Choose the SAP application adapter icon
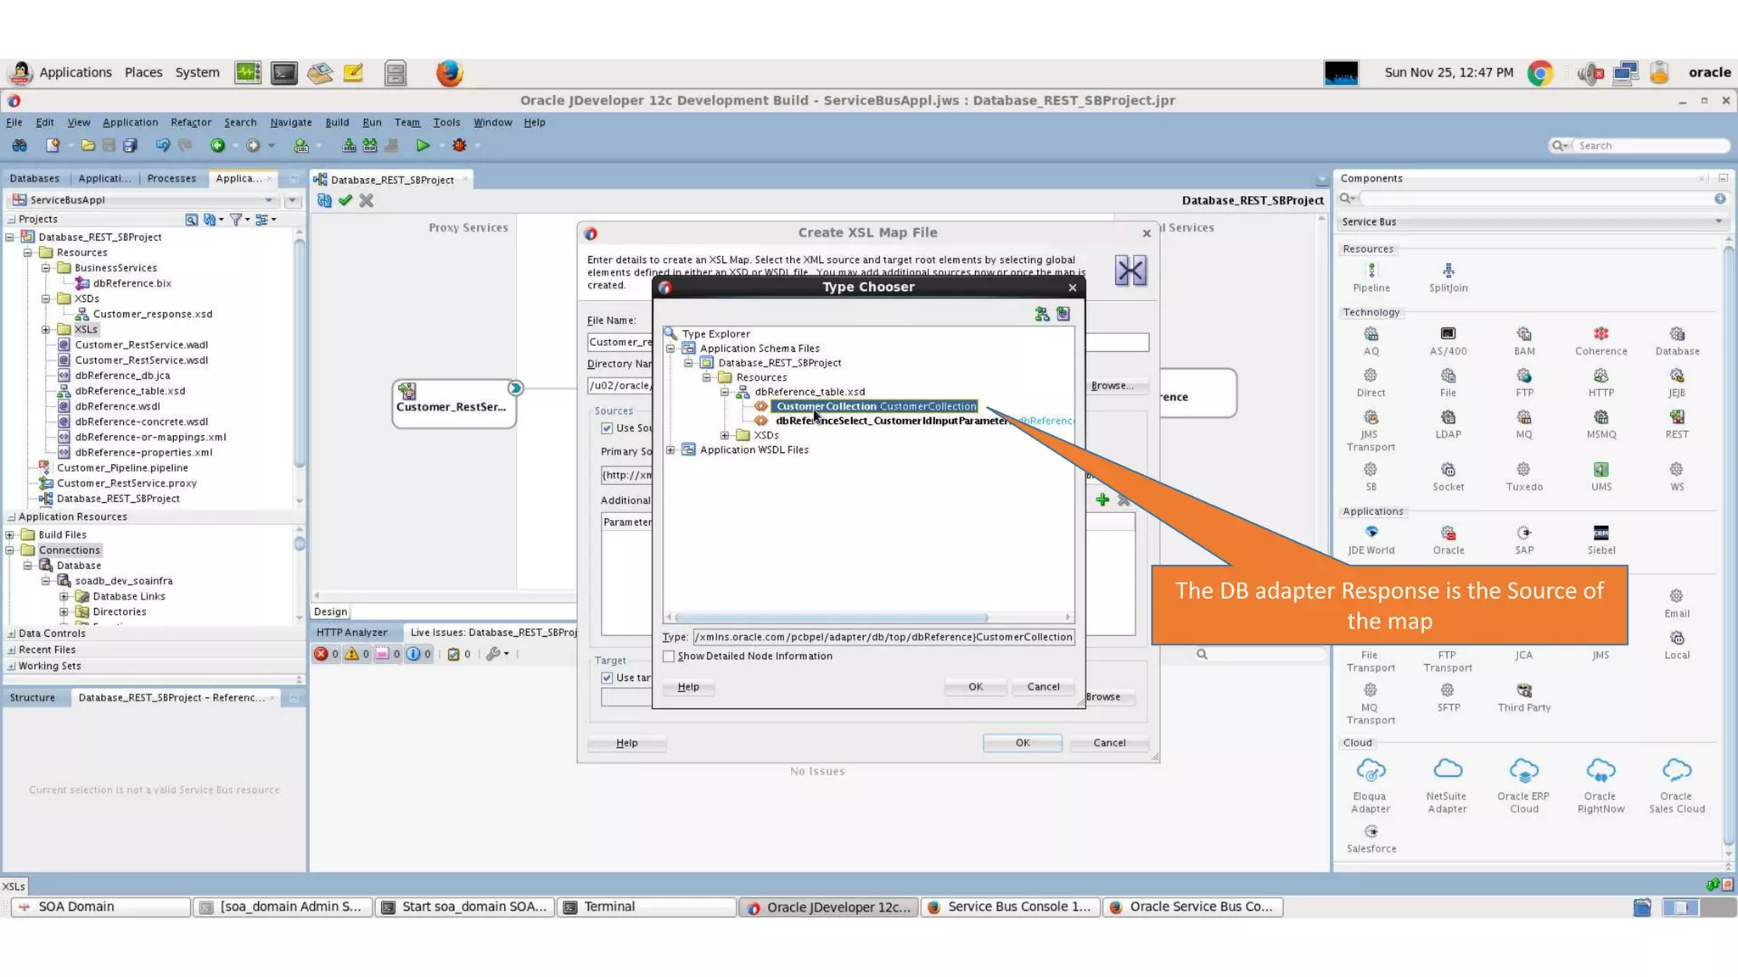 (x=1524, y=533)
